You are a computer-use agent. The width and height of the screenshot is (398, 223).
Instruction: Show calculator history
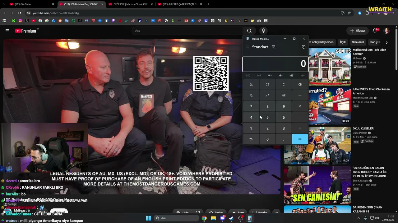click(x=304, y=47)
